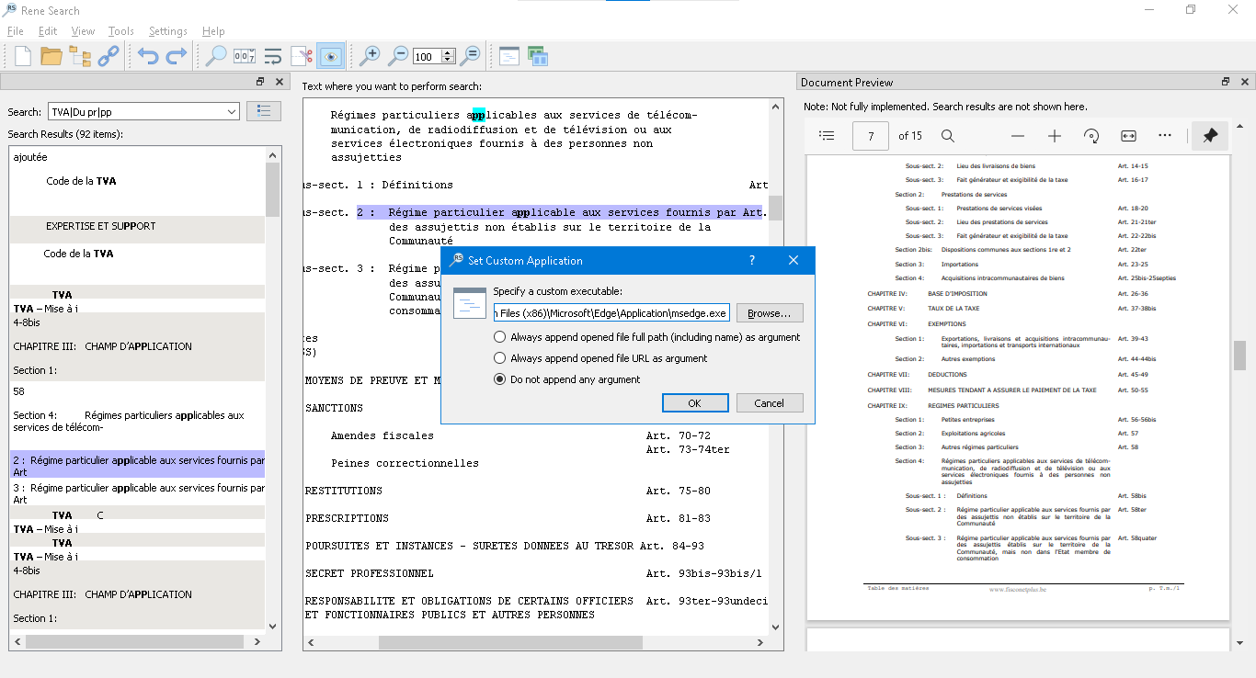The height and width of the screenshot is (678, 1256).
Task: Open a file using the folder icon
Action: click(51, 56)
